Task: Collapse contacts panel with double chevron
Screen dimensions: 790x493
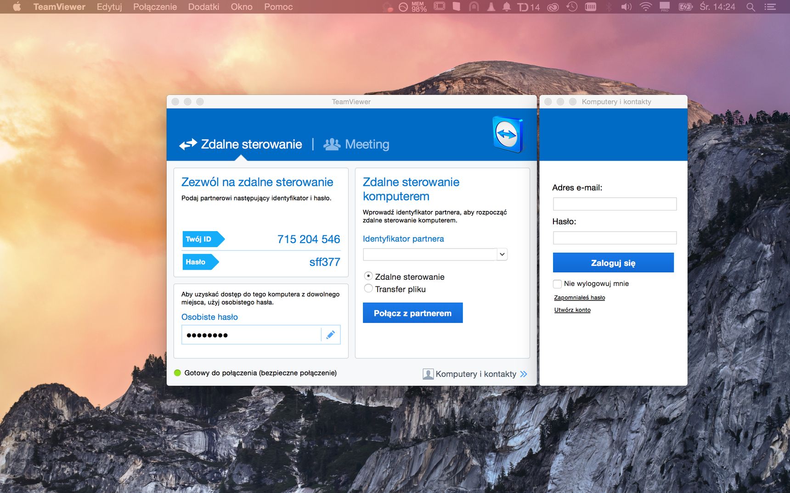Action: point(524,374)
